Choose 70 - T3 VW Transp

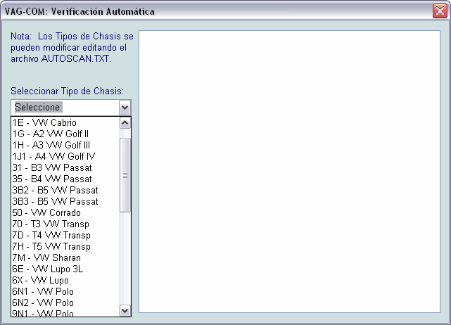(x=51, y=224)
